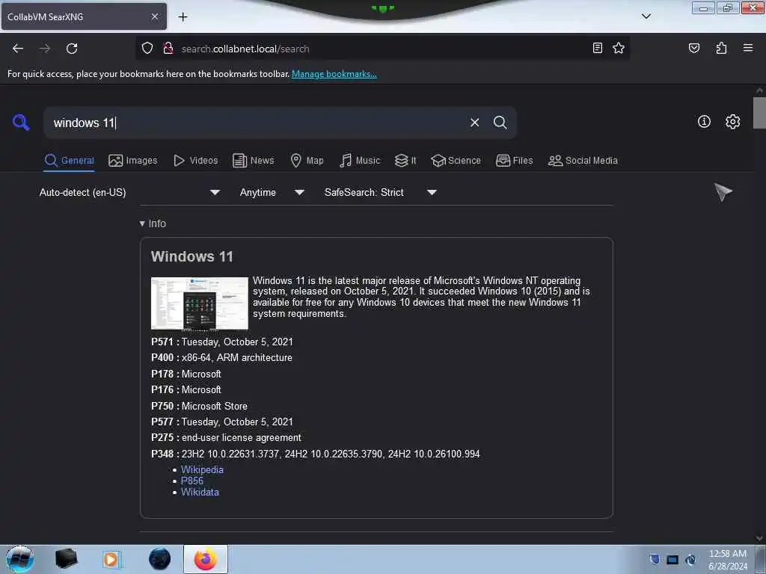766x574 pixels.
Task: Open the Windows 11 infobox thumbnail
Action: 199,303
